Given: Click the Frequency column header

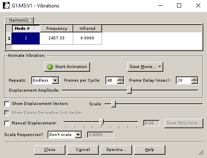Looking at the screenshot, I should pyautogui.click(x=57, y=29).
